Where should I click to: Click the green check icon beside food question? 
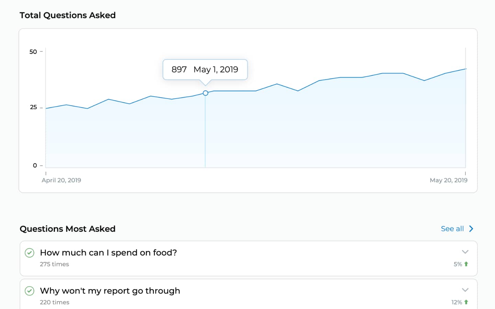30,253
